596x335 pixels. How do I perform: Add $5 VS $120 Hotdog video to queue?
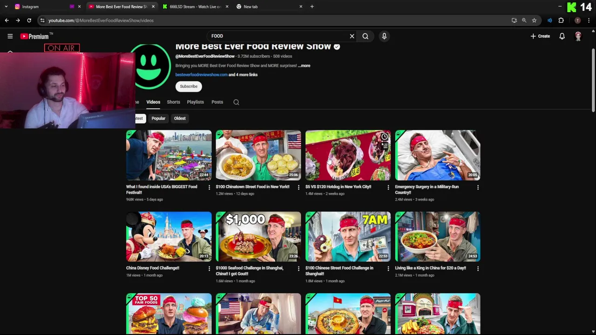click(x=384, y=146)
